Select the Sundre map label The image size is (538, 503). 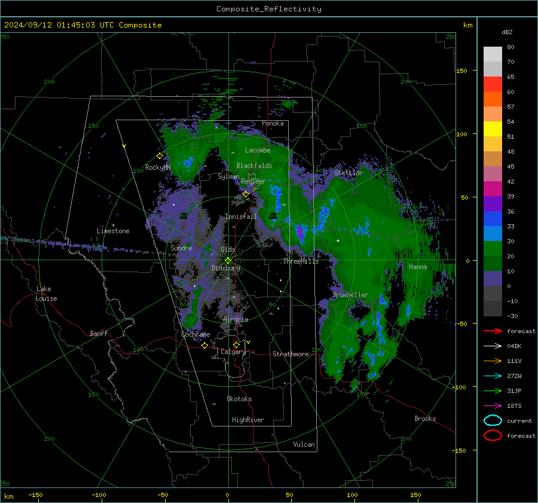181,248
